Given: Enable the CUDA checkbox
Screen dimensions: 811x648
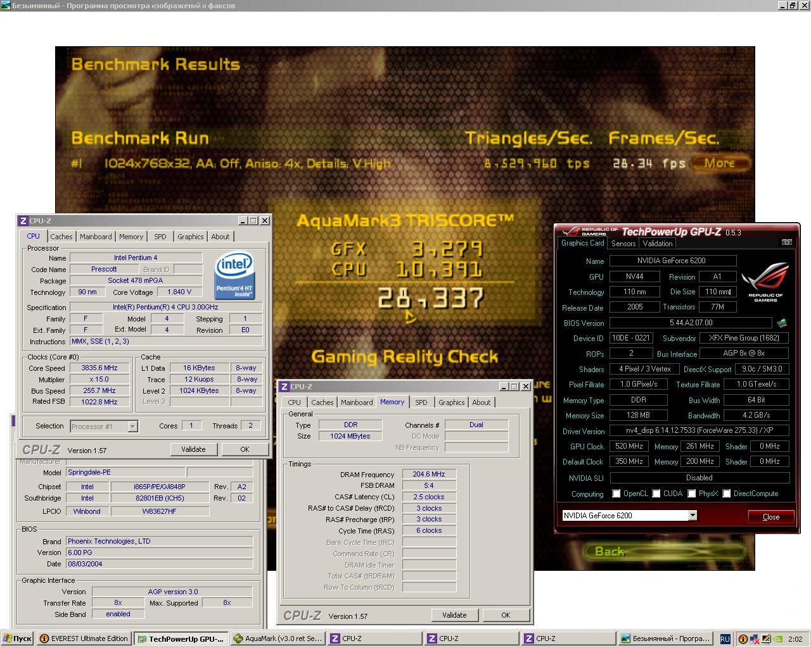Looking at the screenshot, I should (x=656, y=494).
